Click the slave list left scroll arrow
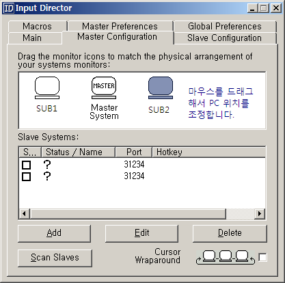Image resolution: width=285 pixels, height=283 pixels. tap(24, 214)
